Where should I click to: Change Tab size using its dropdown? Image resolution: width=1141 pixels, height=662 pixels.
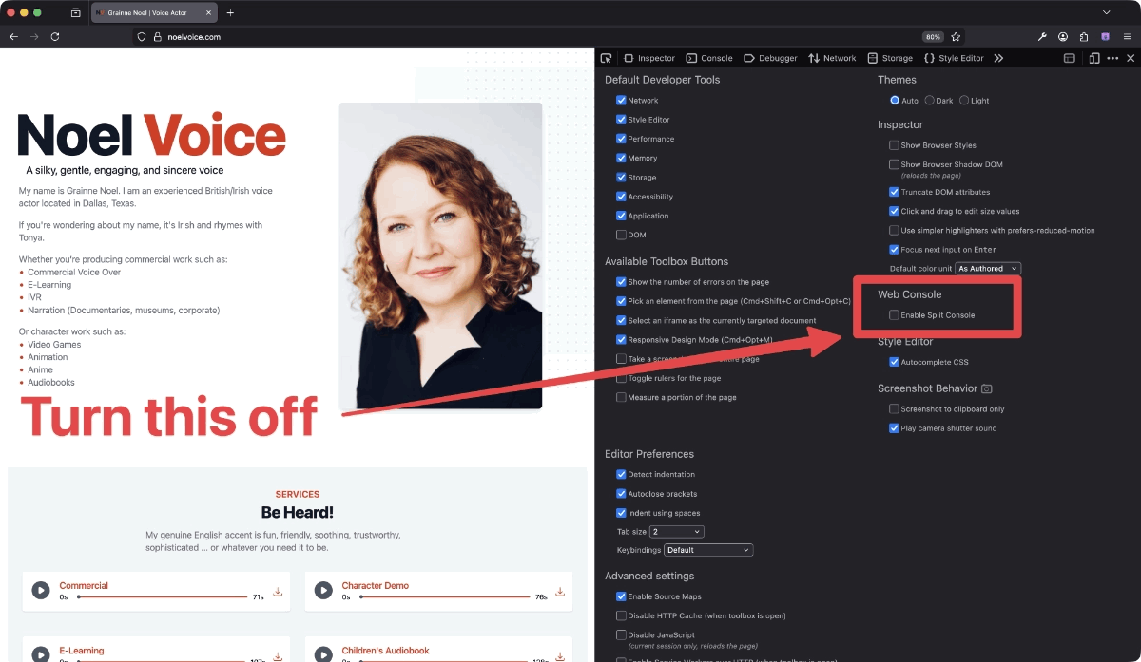(676, 531)
